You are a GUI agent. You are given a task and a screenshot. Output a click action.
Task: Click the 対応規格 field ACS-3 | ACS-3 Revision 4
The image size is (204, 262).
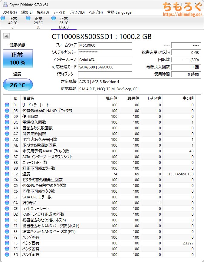[140, 82]
